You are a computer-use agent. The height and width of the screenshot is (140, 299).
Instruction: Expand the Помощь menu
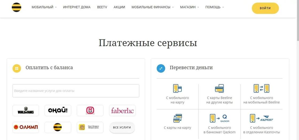pyautogui.click(x=215, y=7)
